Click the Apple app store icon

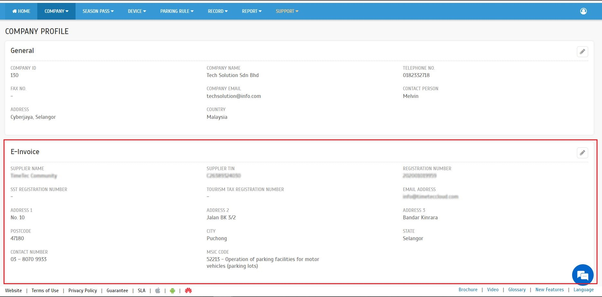[157, 291]
